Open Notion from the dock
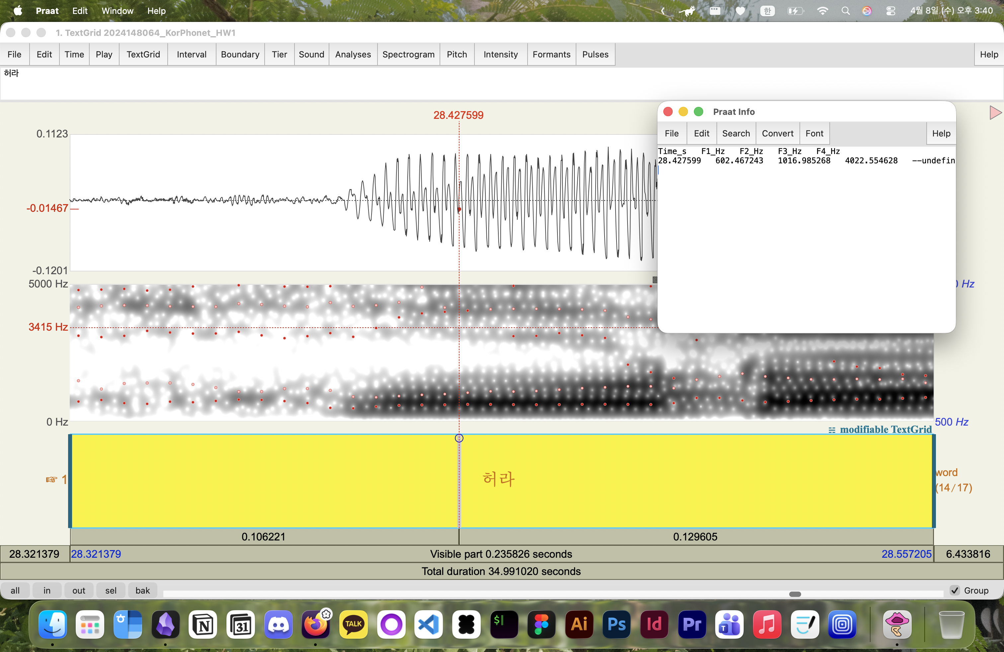 click(x=203, y=624)
